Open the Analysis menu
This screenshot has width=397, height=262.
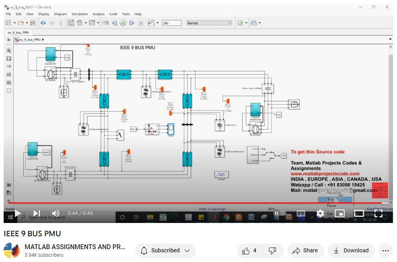[98, 14]
